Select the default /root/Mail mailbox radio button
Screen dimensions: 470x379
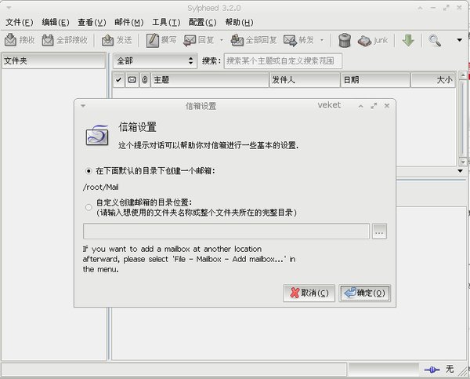pos(89,171)
